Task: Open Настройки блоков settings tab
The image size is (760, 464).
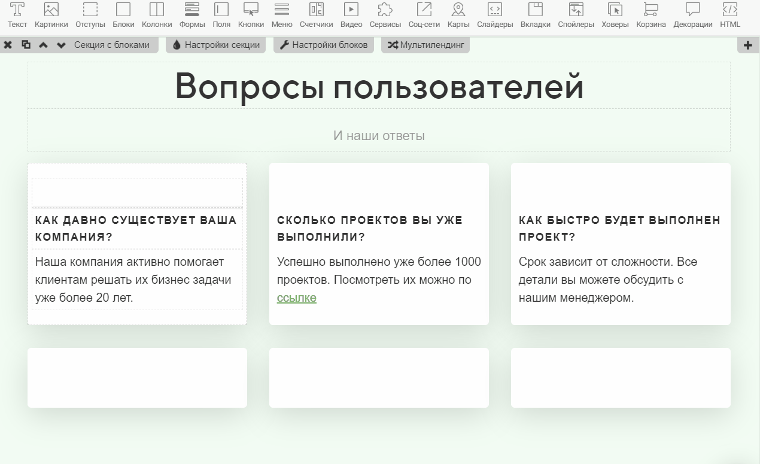Action: 324,45
